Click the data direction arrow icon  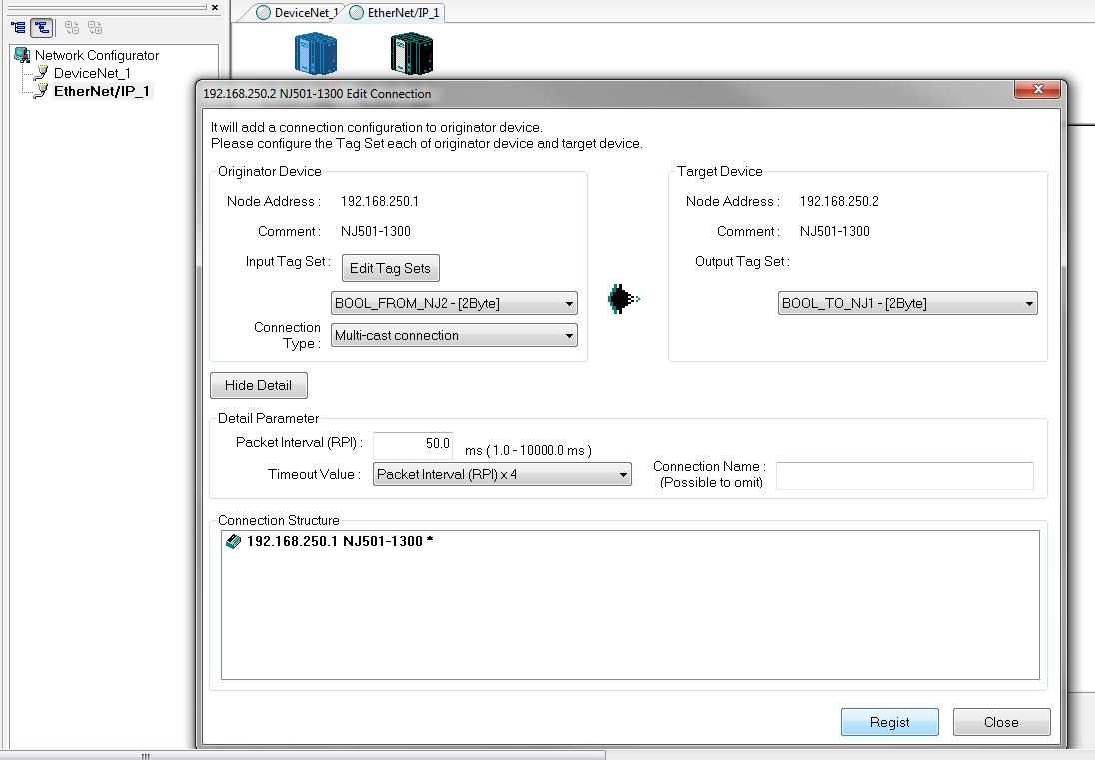[x=623, y=299]
